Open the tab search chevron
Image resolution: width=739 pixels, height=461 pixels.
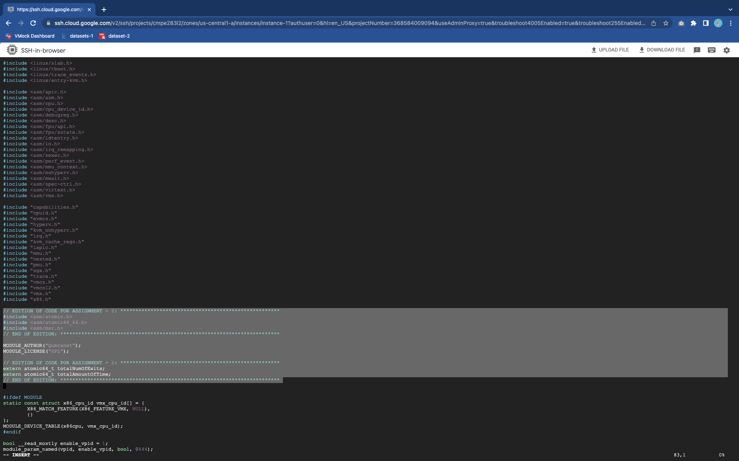[731, 9]
